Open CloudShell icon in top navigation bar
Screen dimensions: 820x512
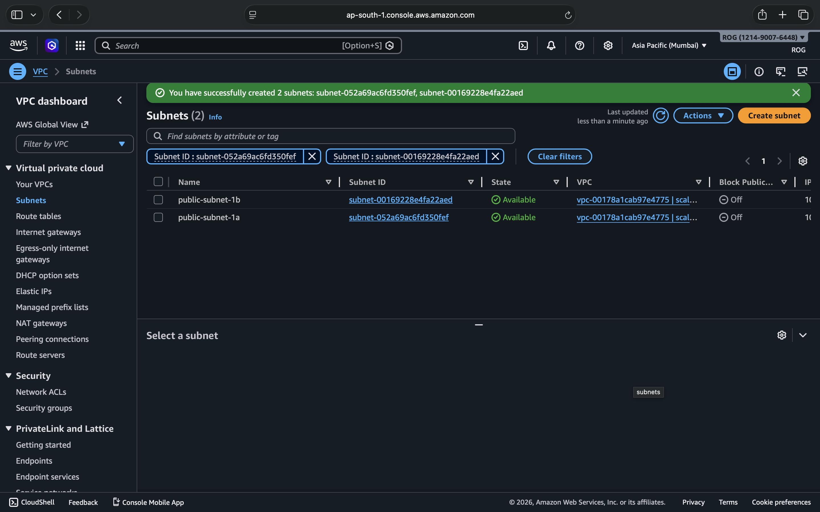click(x=523, y=46)
